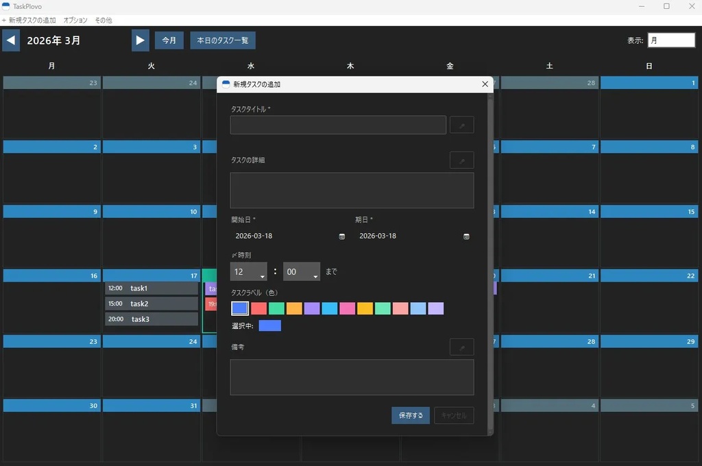Screen dimensions: 702x466
Task: Click the 開始日 date field 2026-03-18
Action: [x=285, y=236]
